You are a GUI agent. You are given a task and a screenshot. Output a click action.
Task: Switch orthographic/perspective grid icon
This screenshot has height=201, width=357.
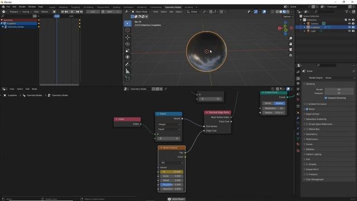pos(291,55)
